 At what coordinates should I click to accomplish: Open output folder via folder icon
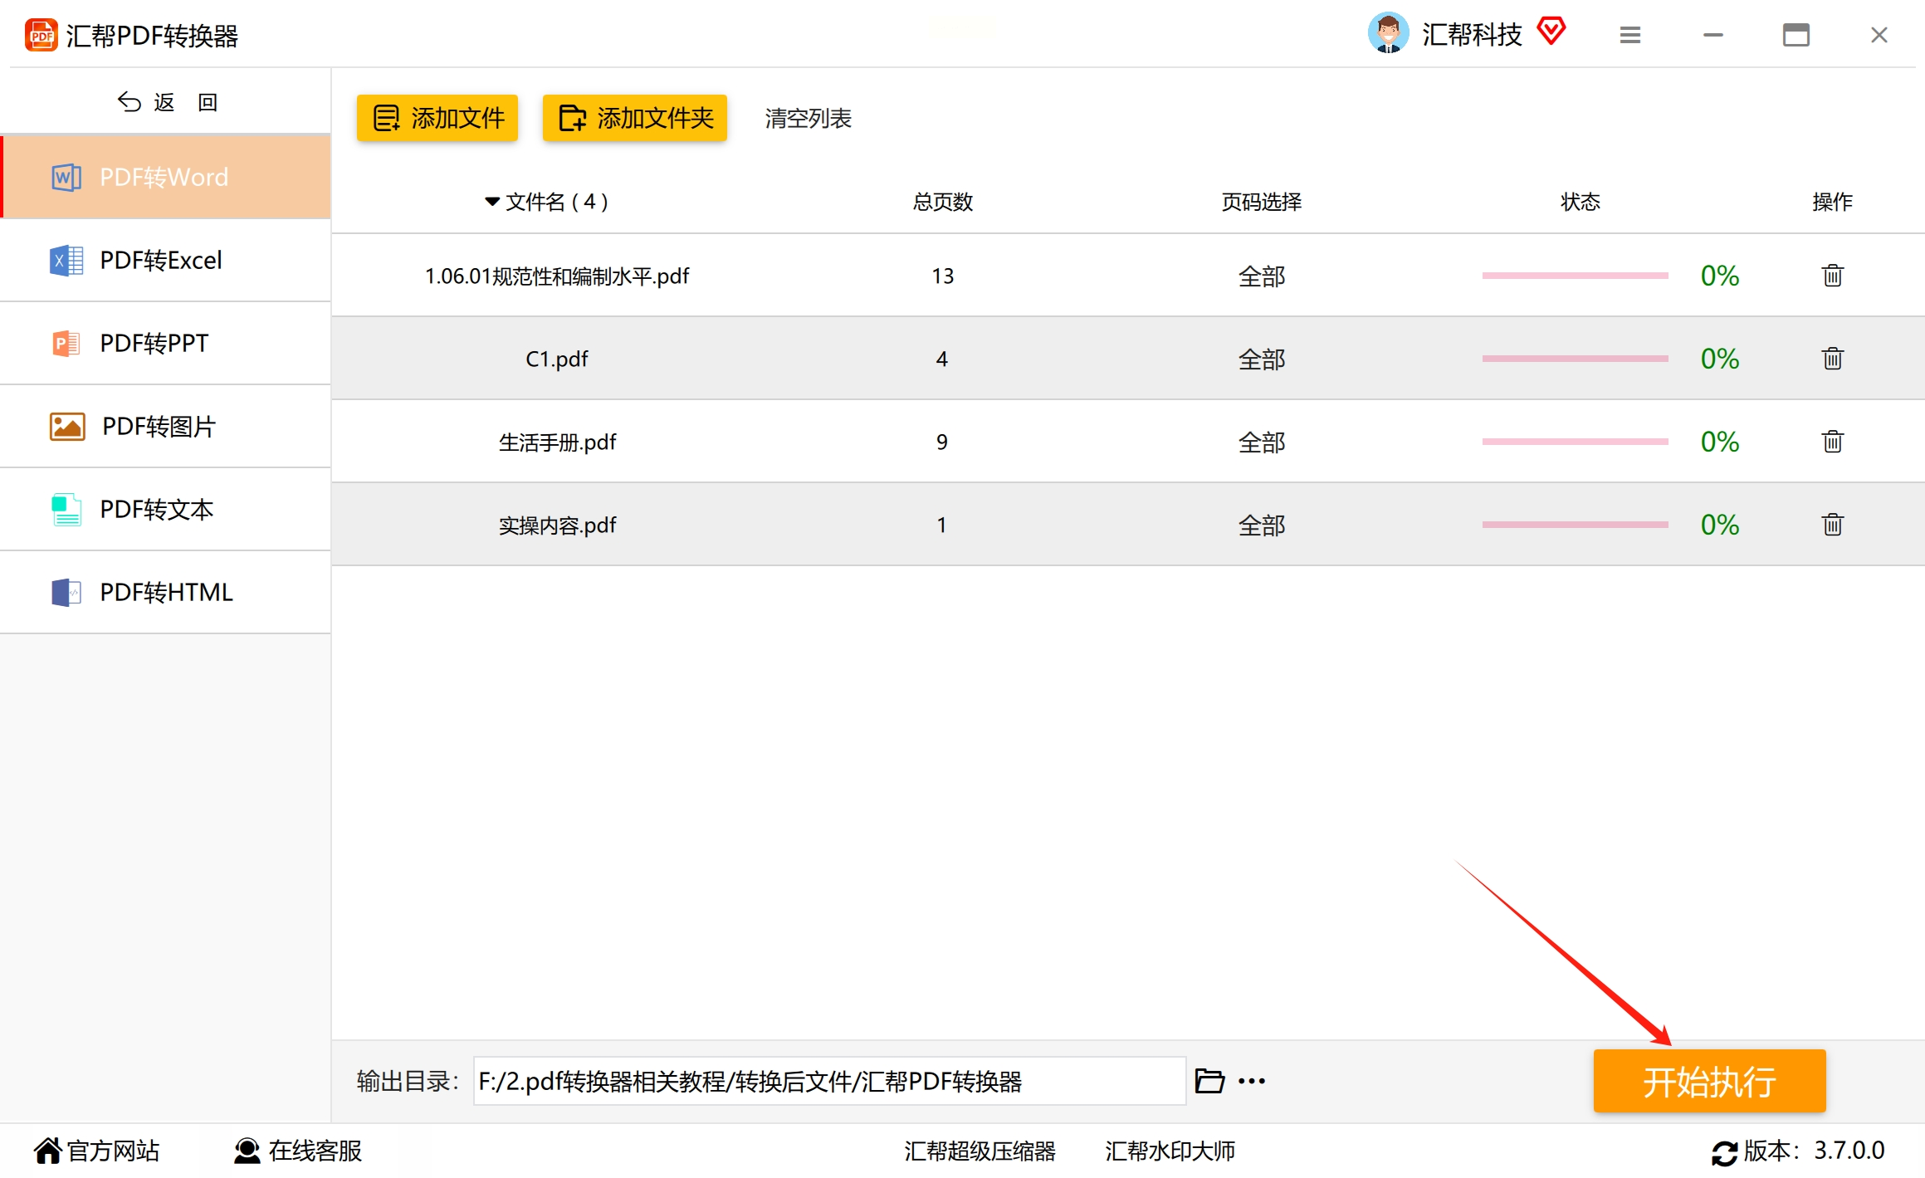pyautogui.click(x=1209, y=1081)
